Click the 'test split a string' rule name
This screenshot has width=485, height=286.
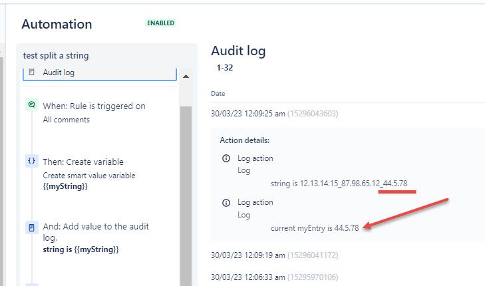click(56, 56)
